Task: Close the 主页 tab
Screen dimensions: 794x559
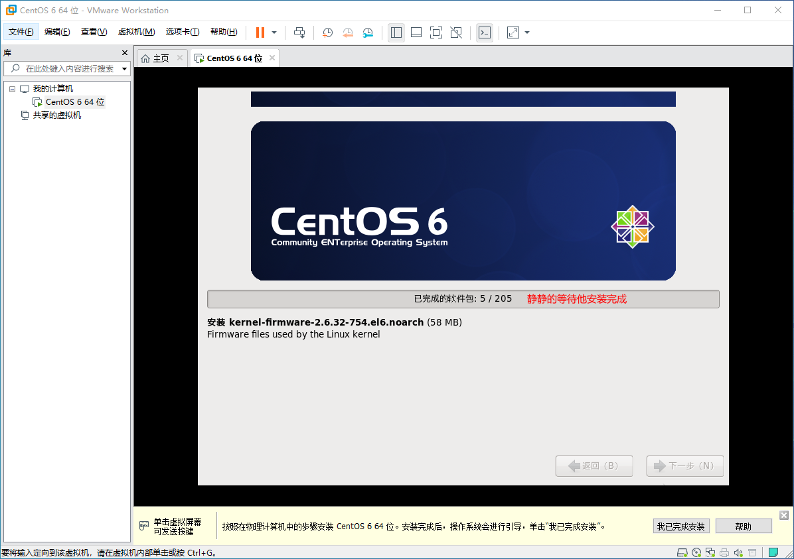Action: 180,58
